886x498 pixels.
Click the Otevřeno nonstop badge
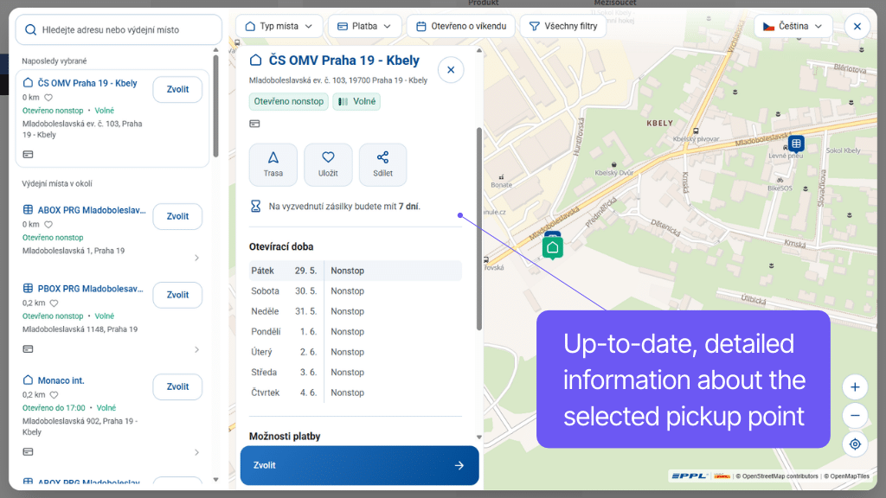click(x=289, y=102)
